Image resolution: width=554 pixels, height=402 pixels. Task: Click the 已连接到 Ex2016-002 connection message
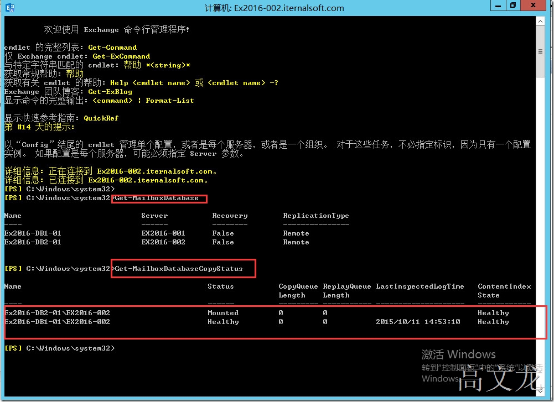106,180
